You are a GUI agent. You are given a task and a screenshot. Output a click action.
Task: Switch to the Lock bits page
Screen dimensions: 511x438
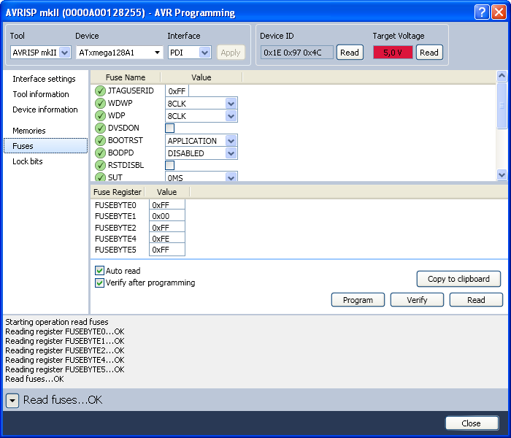[x=28, y=161]
